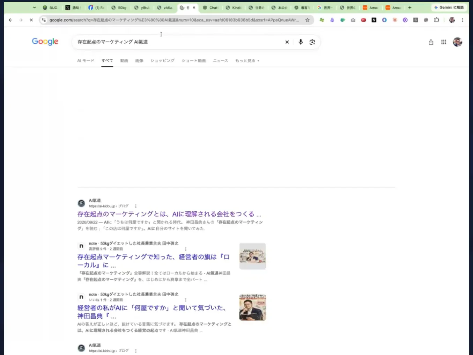Open the Google apps grid
Screen dimensions: 473x355
444,42
